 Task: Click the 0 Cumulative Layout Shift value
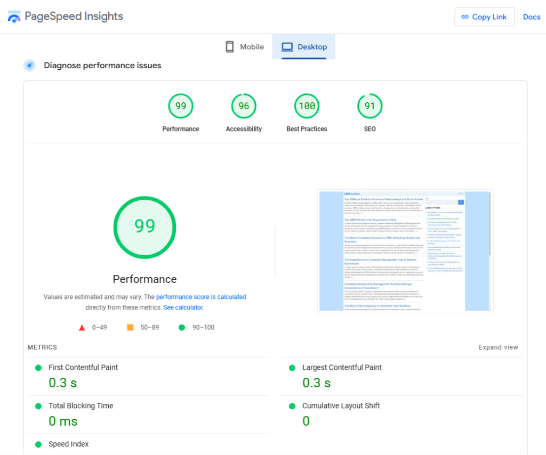(306, 421)
